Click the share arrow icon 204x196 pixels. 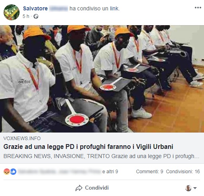[x=79, y=188]
